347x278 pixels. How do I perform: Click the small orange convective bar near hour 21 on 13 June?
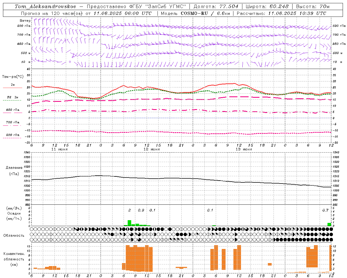coord(270,264)
